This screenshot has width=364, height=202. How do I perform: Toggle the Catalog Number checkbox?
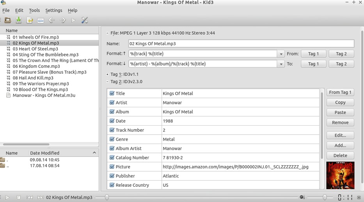click(x=112, y=157)
